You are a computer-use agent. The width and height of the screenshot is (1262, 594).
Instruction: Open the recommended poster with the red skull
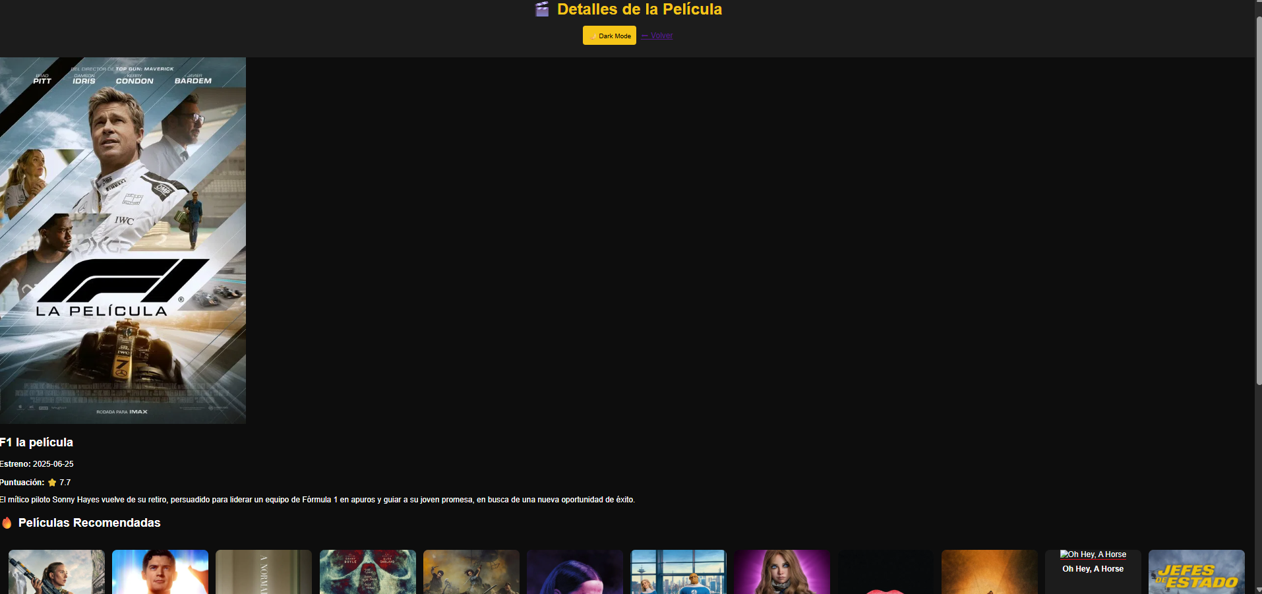(x=368, y=572)
